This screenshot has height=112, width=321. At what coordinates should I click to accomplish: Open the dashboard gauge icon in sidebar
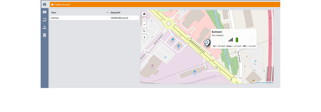44,4
